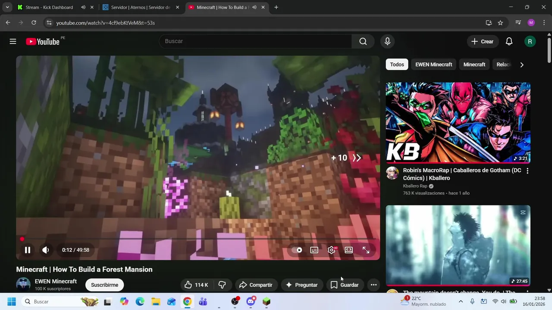Select the EWEN Minecraft filter chip
The height and width of the screenshot is (310, 552).
click(x=434, y=65)
